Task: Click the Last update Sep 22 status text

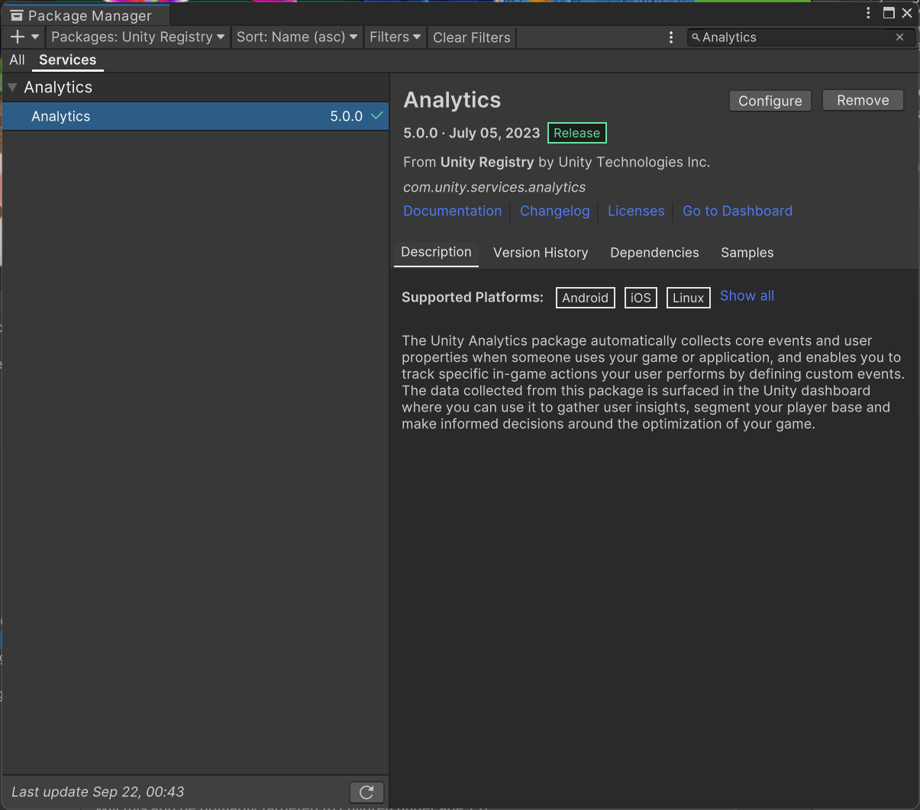Action: click(98, 792)
